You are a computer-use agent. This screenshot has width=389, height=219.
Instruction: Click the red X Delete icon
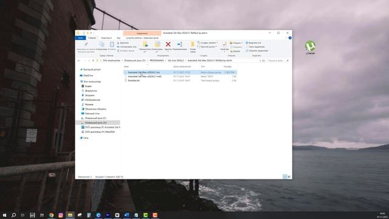(168, 44)
